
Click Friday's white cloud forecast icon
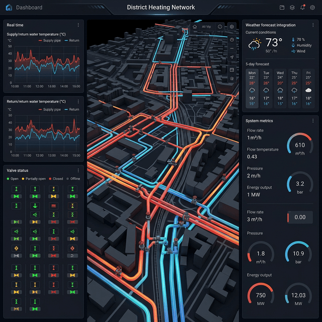pos(308,91)
